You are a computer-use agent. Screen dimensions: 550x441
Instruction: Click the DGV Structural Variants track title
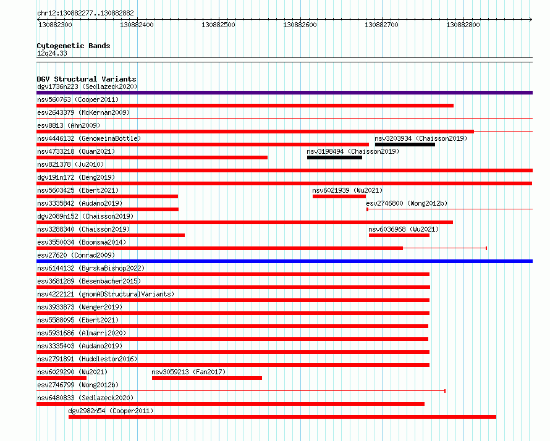tap(87, 79)
